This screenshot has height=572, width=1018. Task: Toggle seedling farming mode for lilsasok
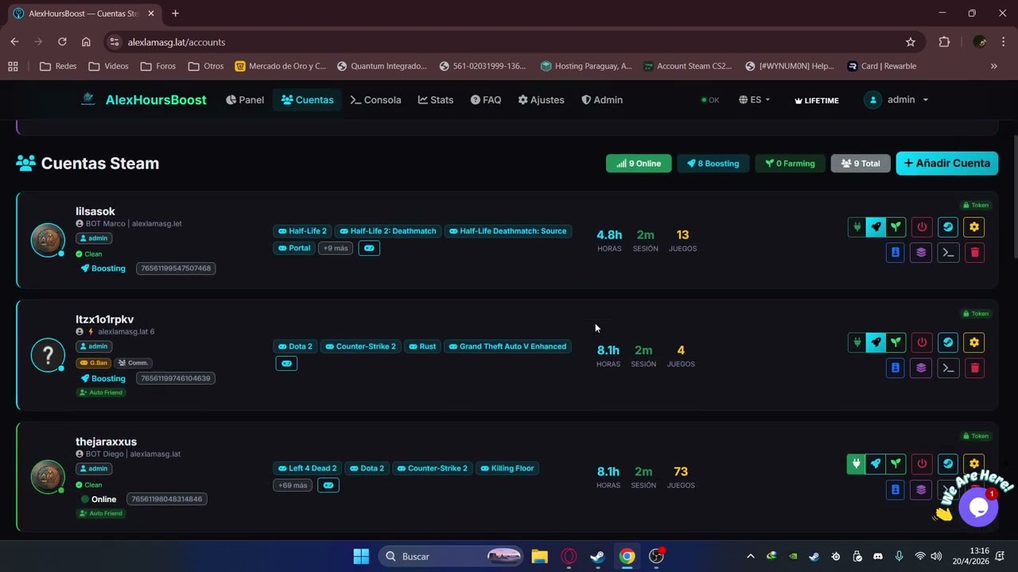pyautogui.click(x=896, y=227)
